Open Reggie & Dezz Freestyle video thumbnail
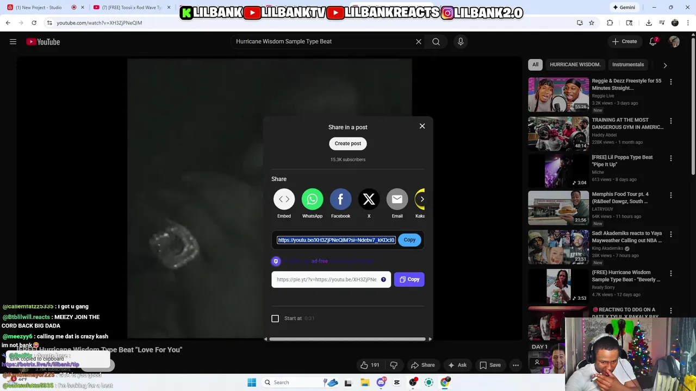The image size is (696, 391). click(x=558, y=94)
